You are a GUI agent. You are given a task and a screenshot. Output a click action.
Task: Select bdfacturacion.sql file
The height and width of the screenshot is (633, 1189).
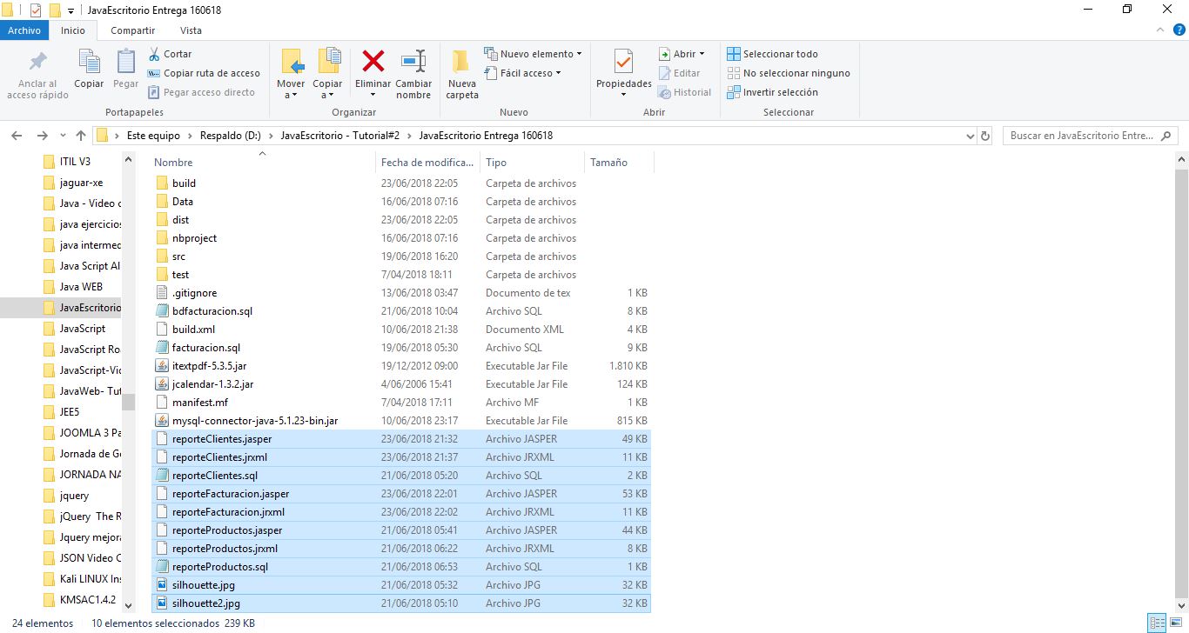pyautogui.click(x=400, y=311)
